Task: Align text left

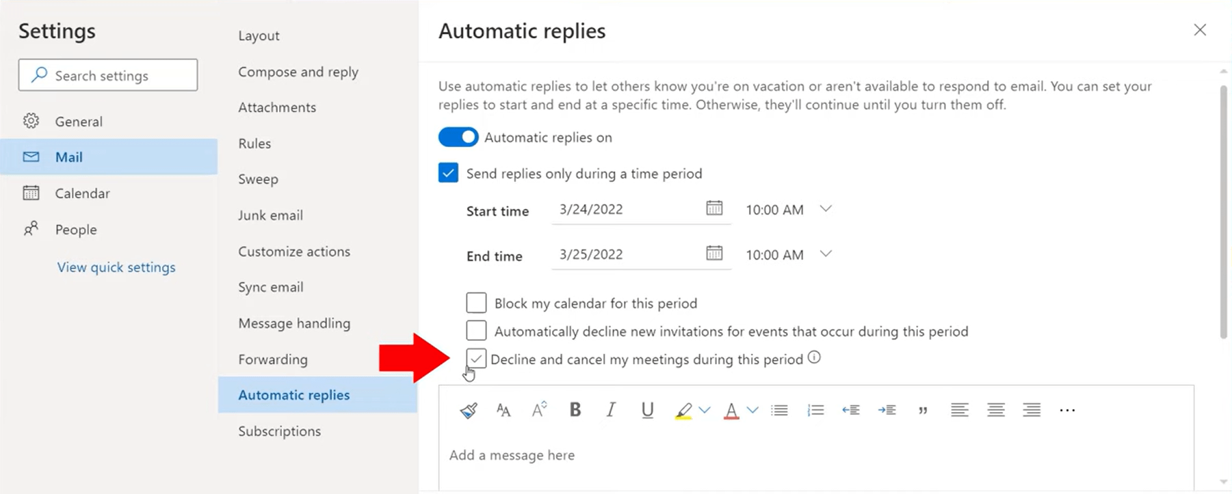Action: pyautogui.click(x=959, y=410)
